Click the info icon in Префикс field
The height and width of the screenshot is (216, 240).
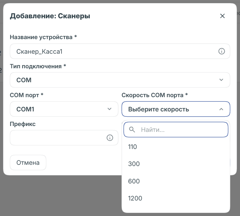click(110, 138)
